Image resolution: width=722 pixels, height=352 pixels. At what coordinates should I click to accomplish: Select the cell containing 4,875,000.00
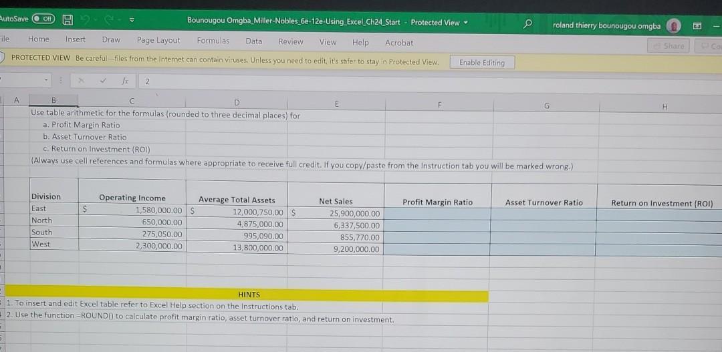(x=237, y=224)
